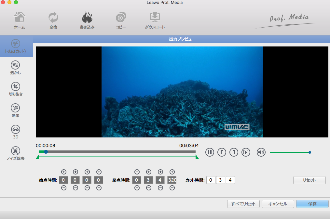Mute the preview audio
This screenshot has width=330, height=219.
261,152
